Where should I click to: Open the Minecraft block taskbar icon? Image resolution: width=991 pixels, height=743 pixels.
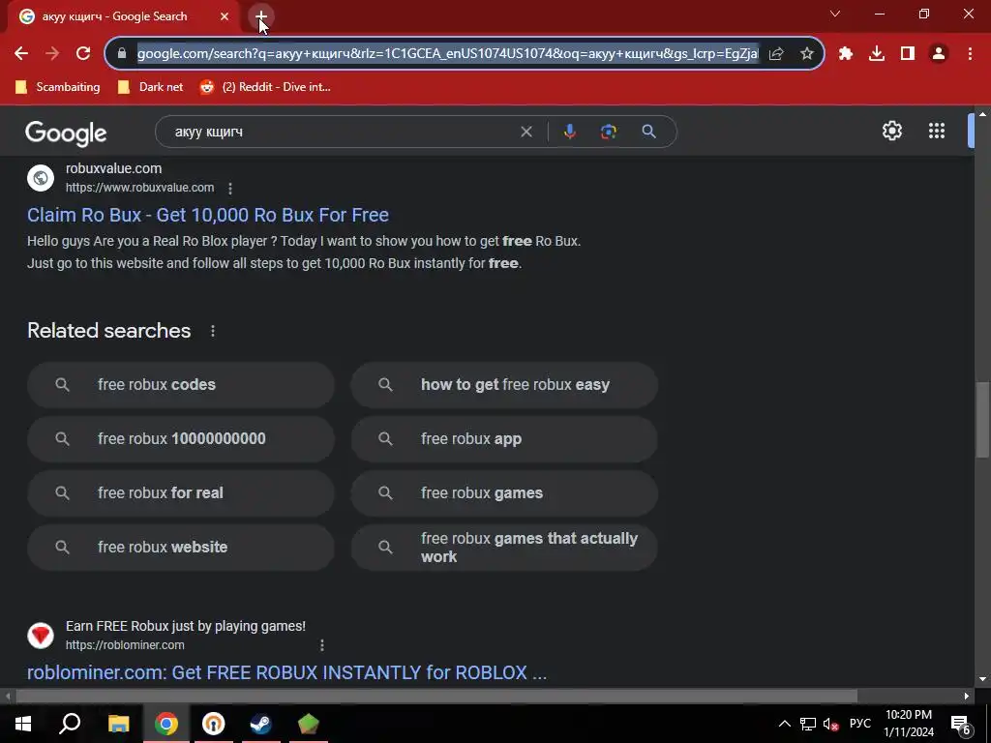coord(309,724)
